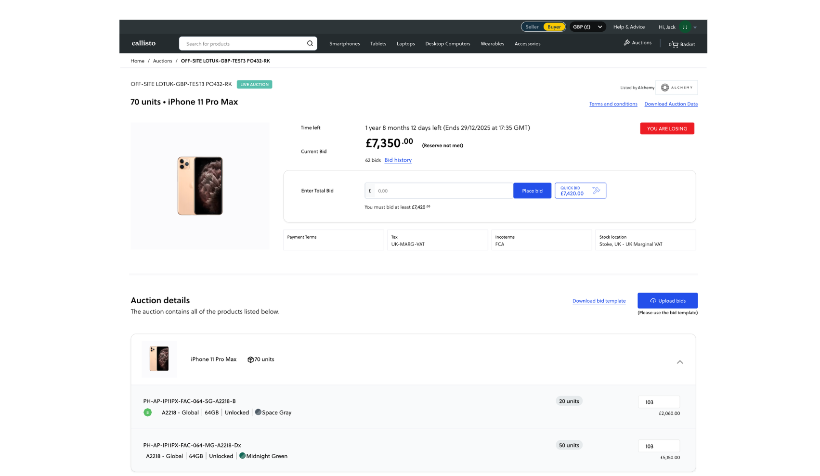Screen dimensions: 820x476
Task: Collapse the iPhone 11 Pro Max section
Action: click(x=680, y=362)
